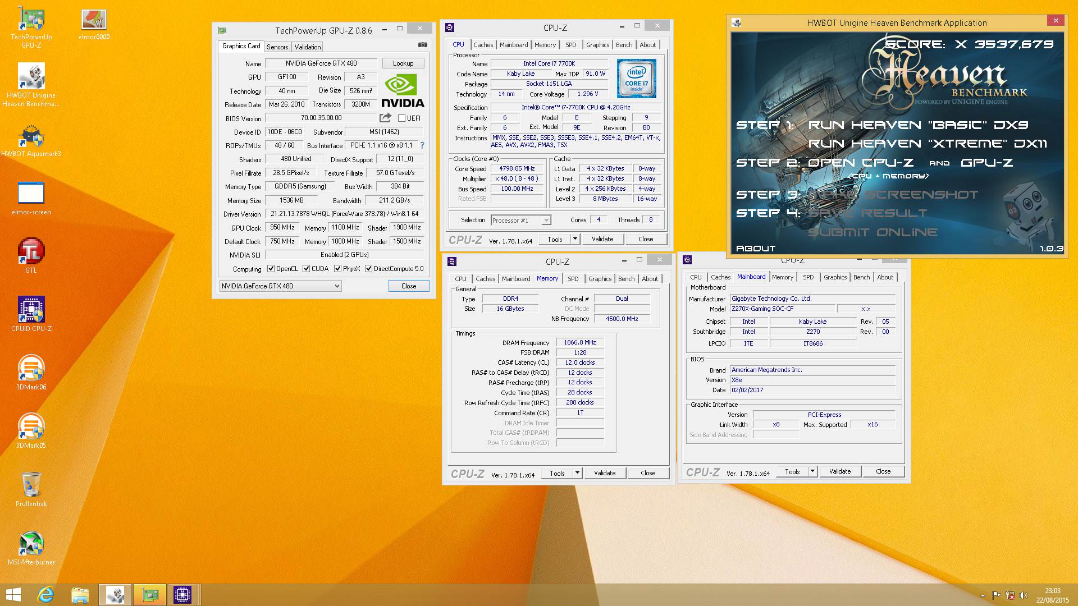Open Tools dropdown arrow in CPU-Z CPU window

coord(575,239)
